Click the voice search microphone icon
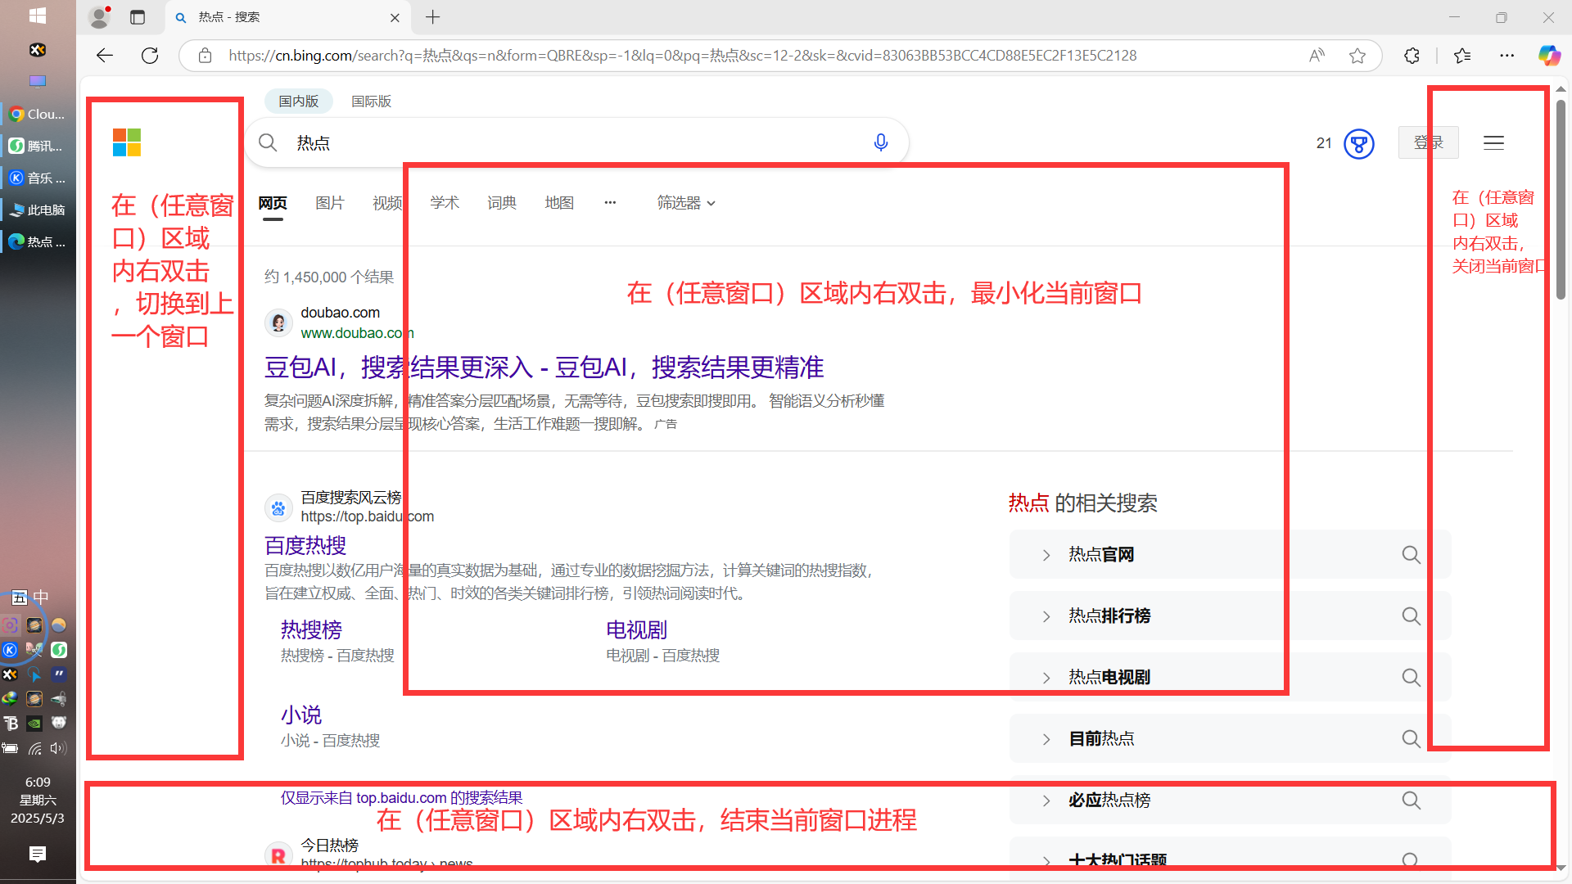Image resolution: width=1572 pixels, height=884 pixels. point(881,142)
